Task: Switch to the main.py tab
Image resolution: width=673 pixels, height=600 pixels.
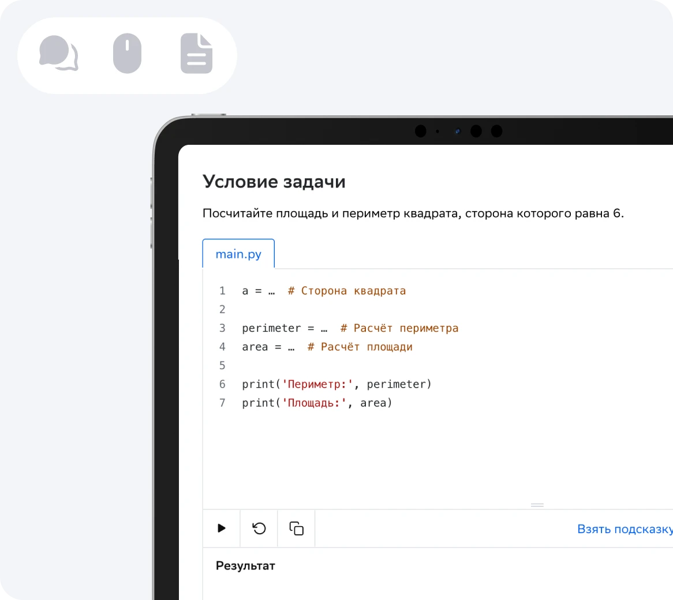Action: coord(238,254)
